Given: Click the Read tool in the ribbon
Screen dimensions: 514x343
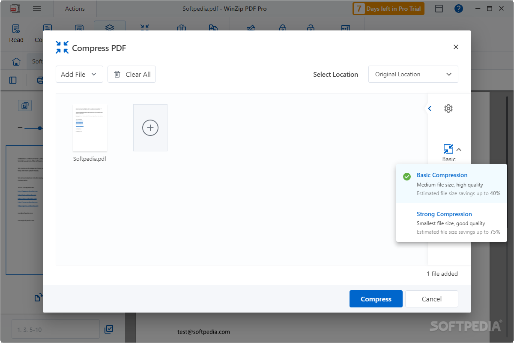Looking at the screenshot, I should point(16,33).
